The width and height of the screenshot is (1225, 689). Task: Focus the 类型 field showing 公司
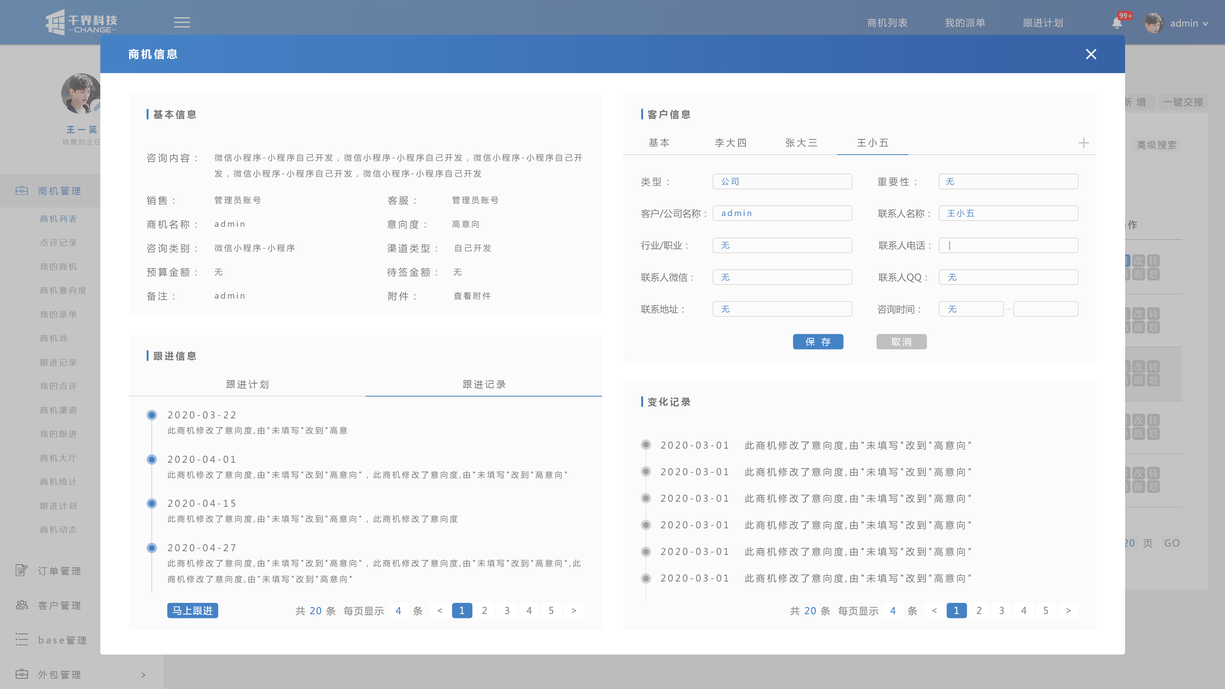click(x=782, y=181)
